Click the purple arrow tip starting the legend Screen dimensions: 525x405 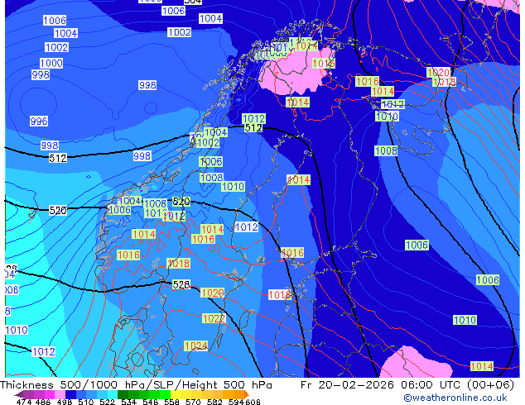pyautogui.click(x=19, y=394)
